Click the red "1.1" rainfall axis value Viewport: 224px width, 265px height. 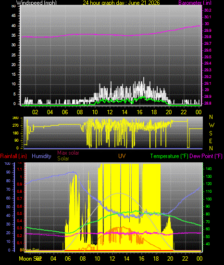pos(19,169)
